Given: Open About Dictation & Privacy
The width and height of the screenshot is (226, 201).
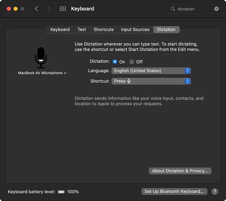Looking at the screenshot, I should click(x=180, y=171).
